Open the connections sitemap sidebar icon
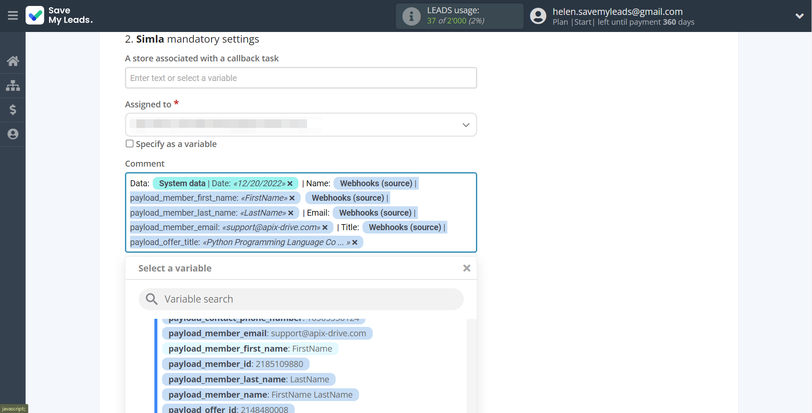Screen dimensions: 812x413 point(13,86)
